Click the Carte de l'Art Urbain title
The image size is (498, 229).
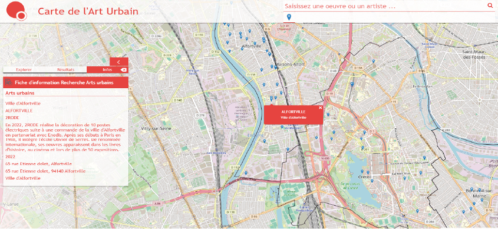88,12
